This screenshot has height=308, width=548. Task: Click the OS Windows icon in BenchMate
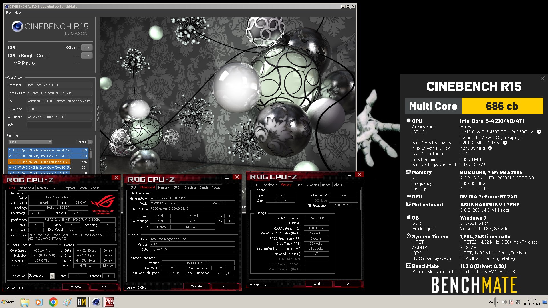(408, 217)
